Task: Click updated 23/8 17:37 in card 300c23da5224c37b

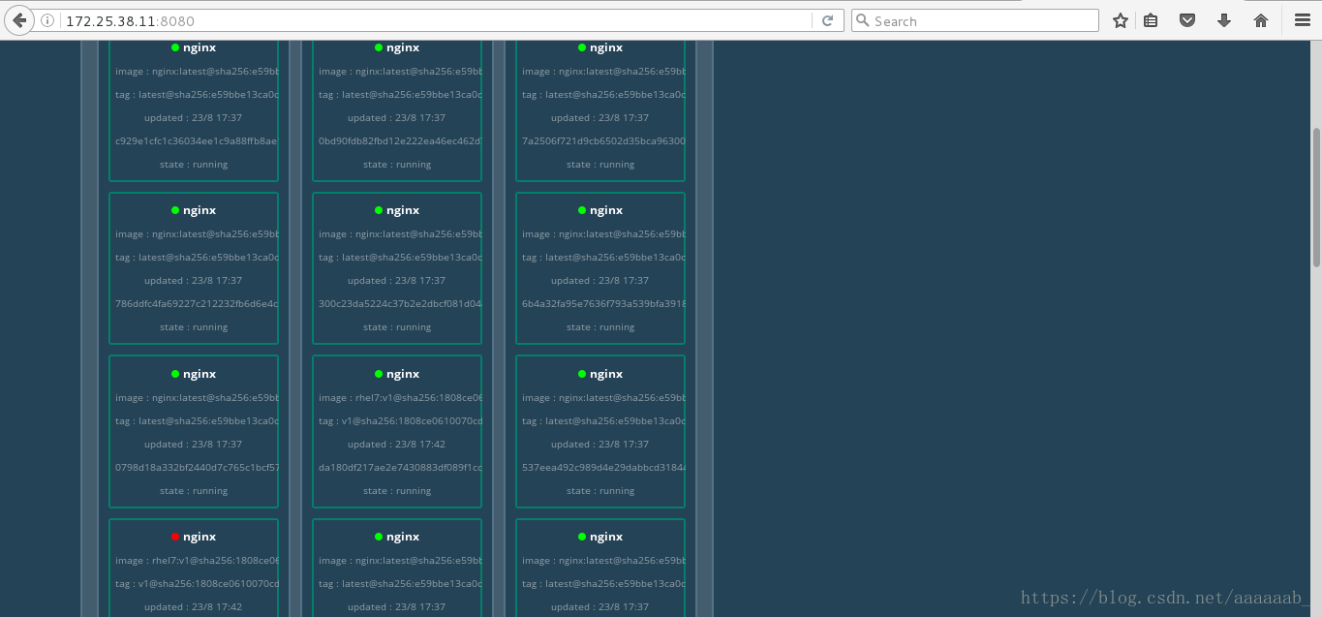Action: pos(396,281)
